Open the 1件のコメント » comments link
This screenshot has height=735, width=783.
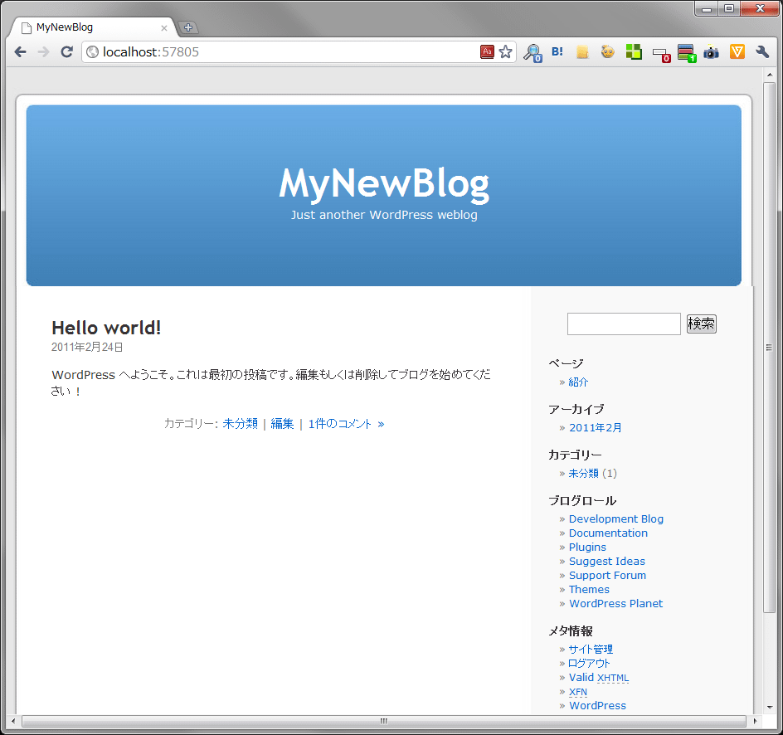coord(346,424)
